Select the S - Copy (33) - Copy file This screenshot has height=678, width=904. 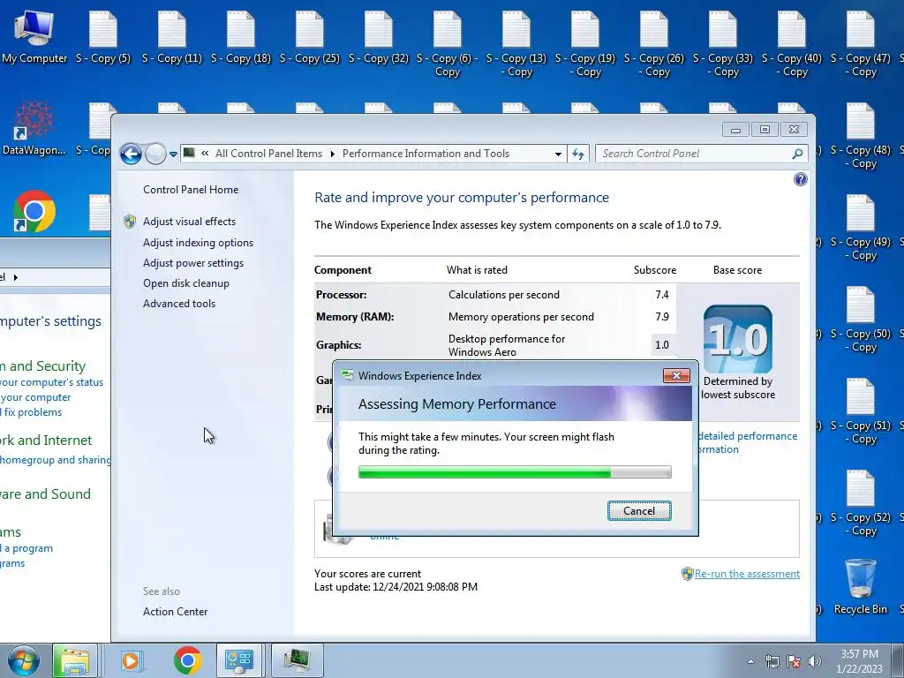pos(722,43)
